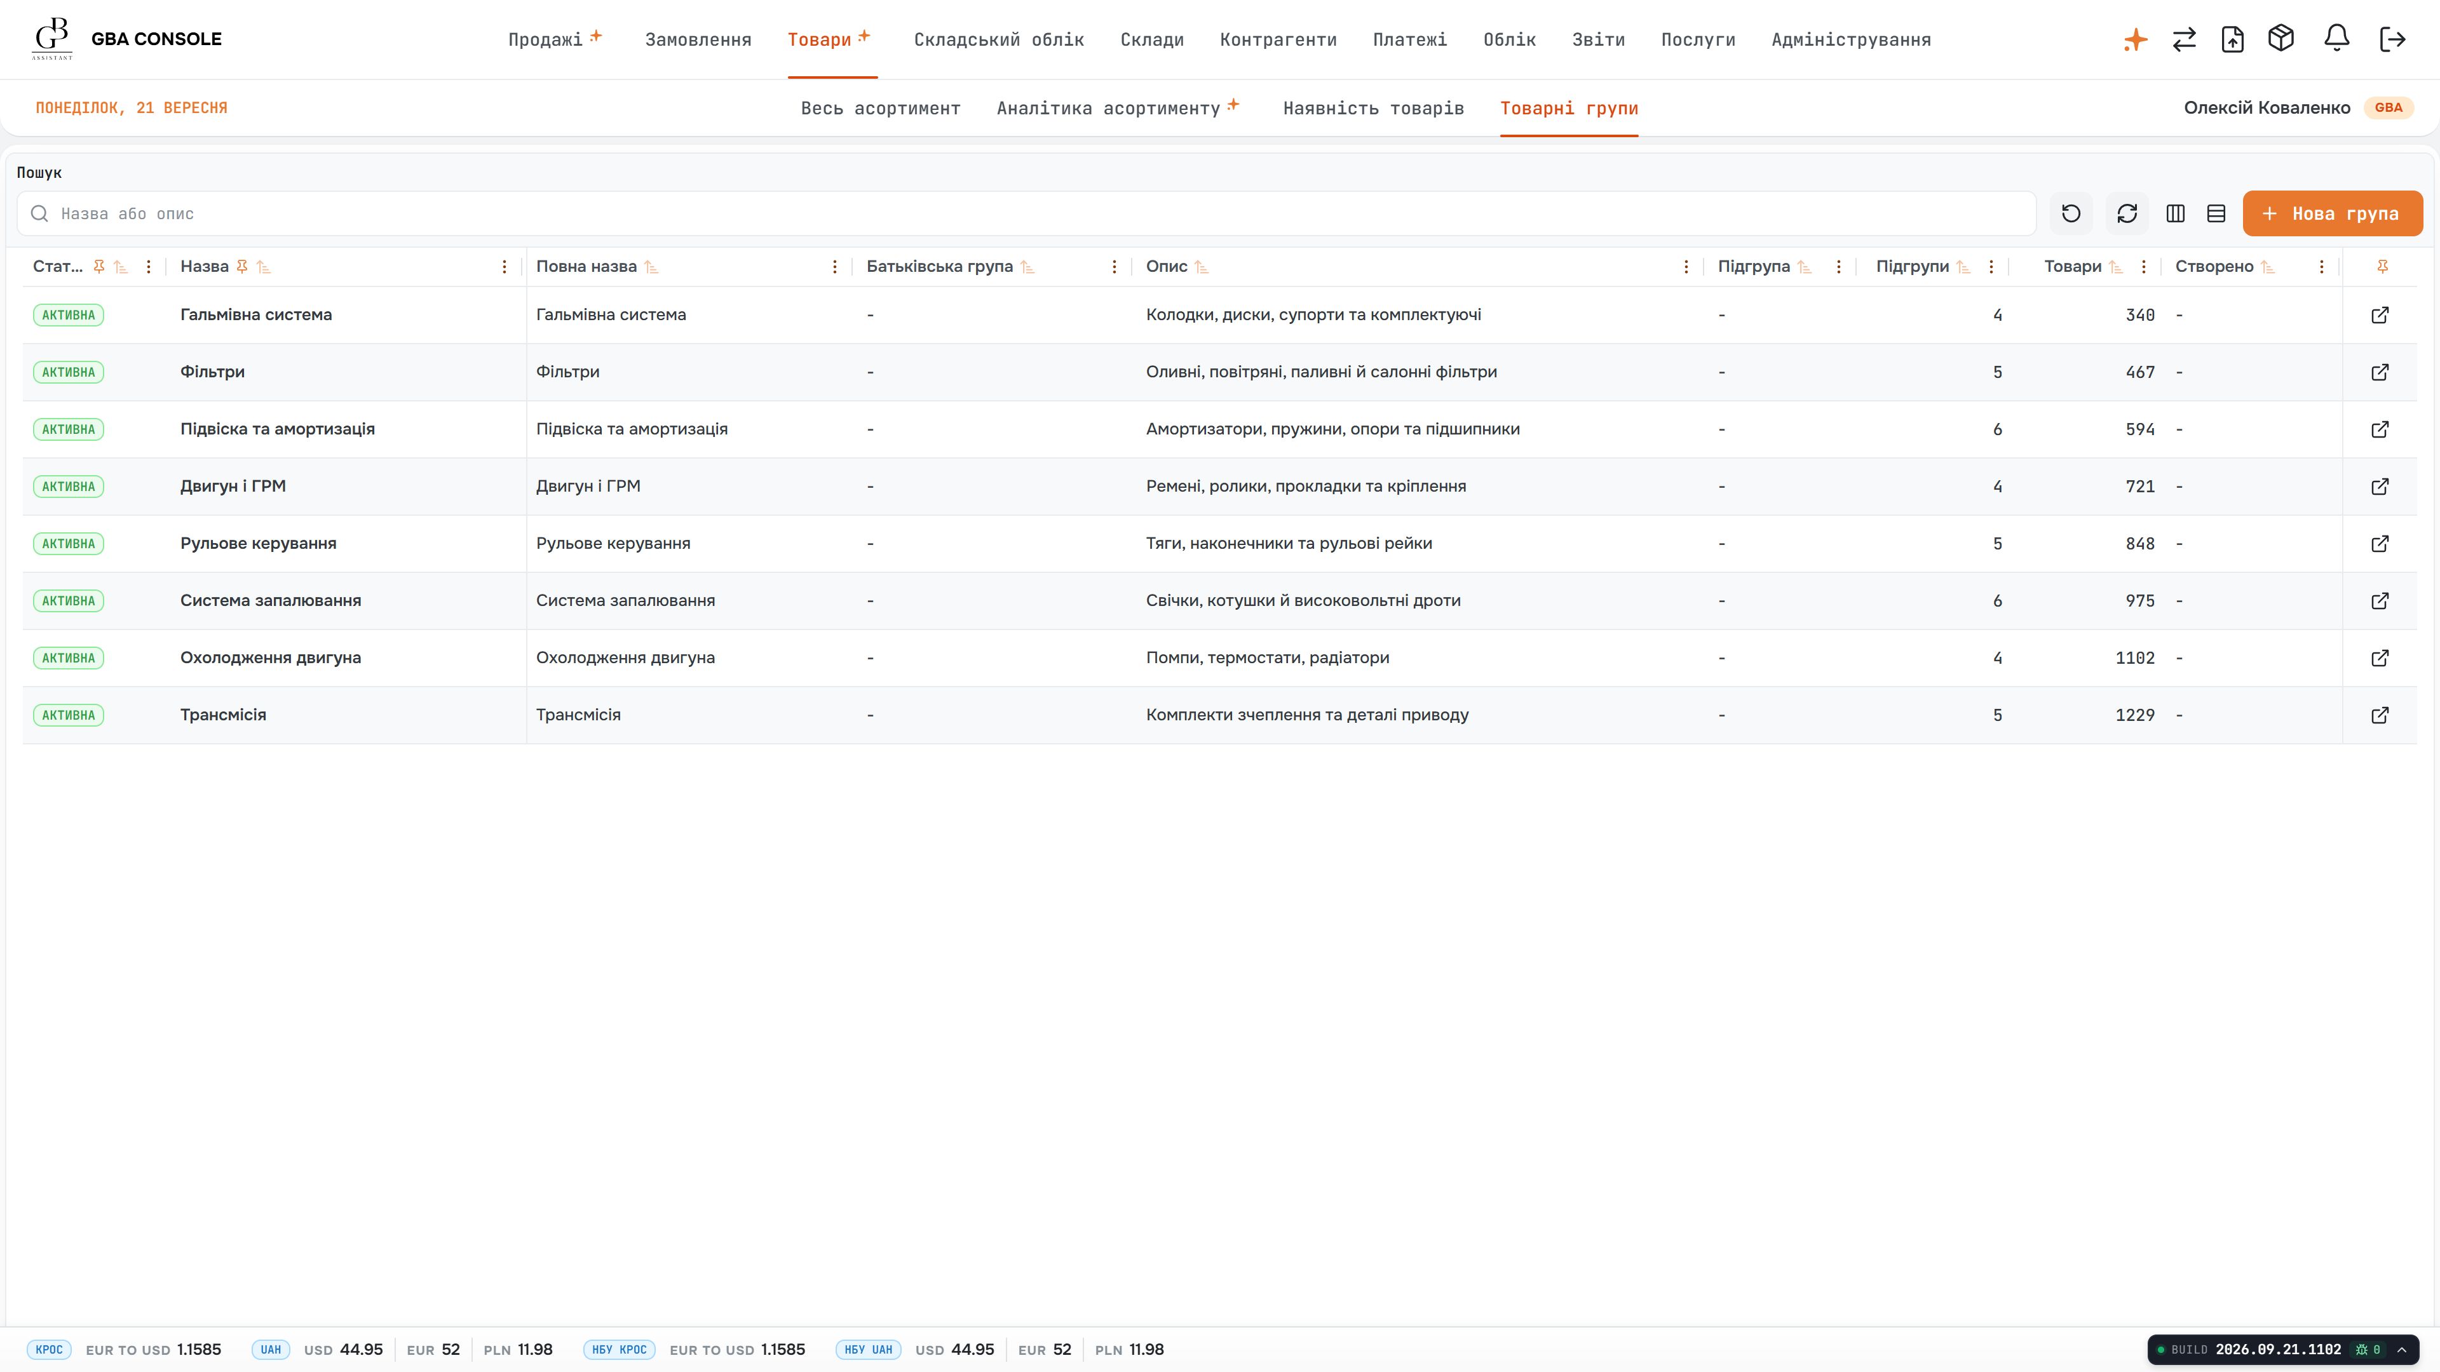Image resolution: width=2440 pixels, height=1372 pixels.
Task: Open Система запалювання via external link icon
Action: coord(2380,602)
